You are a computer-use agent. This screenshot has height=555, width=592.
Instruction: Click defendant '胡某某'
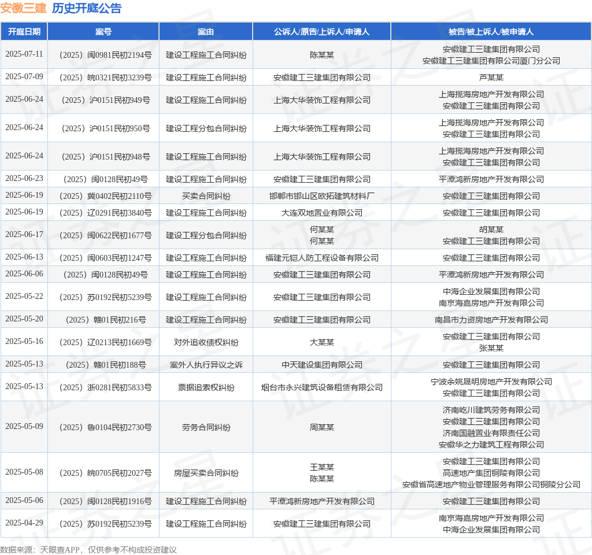point(491,230)
